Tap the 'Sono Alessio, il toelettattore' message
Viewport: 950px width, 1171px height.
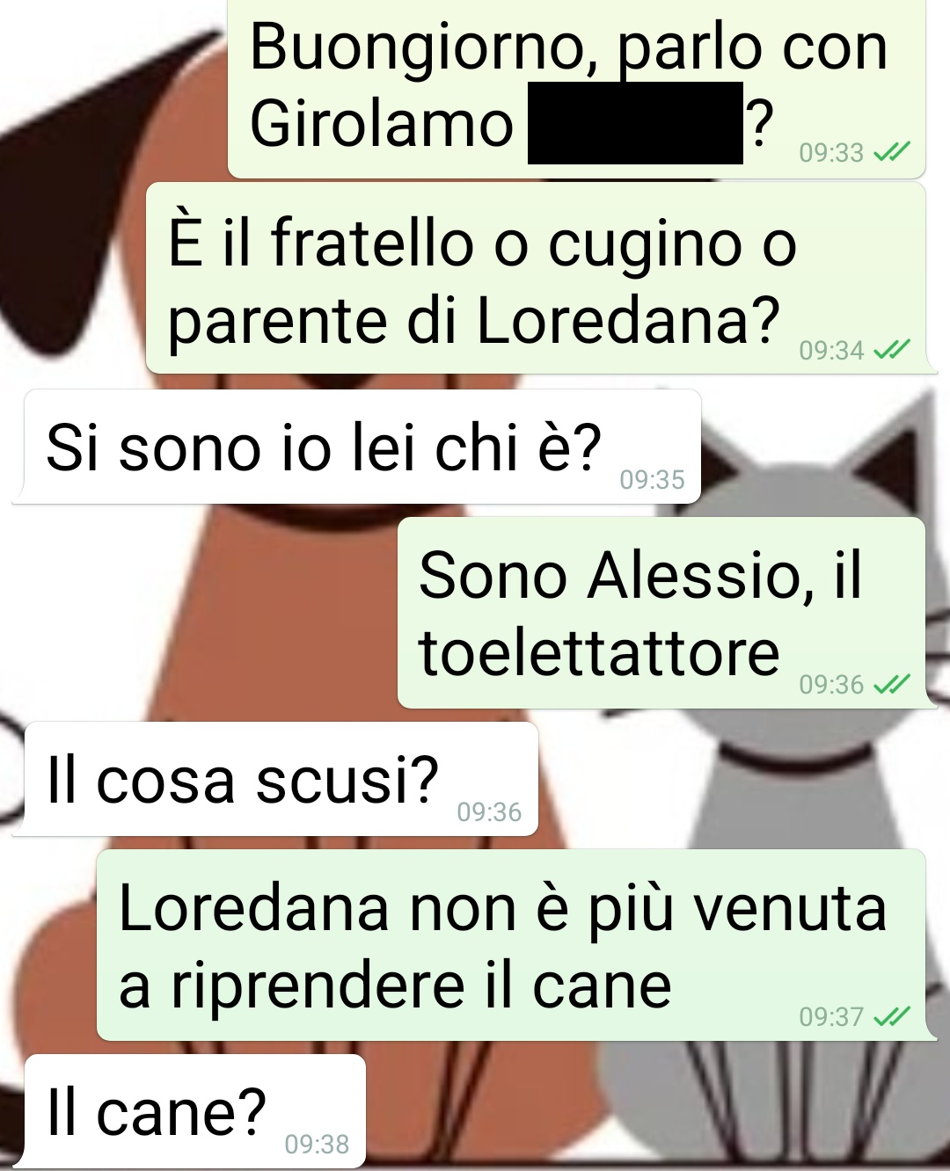click(661, 613)
